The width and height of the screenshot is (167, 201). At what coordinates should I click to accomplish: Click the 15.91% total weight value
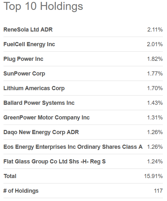coord(153,176)
